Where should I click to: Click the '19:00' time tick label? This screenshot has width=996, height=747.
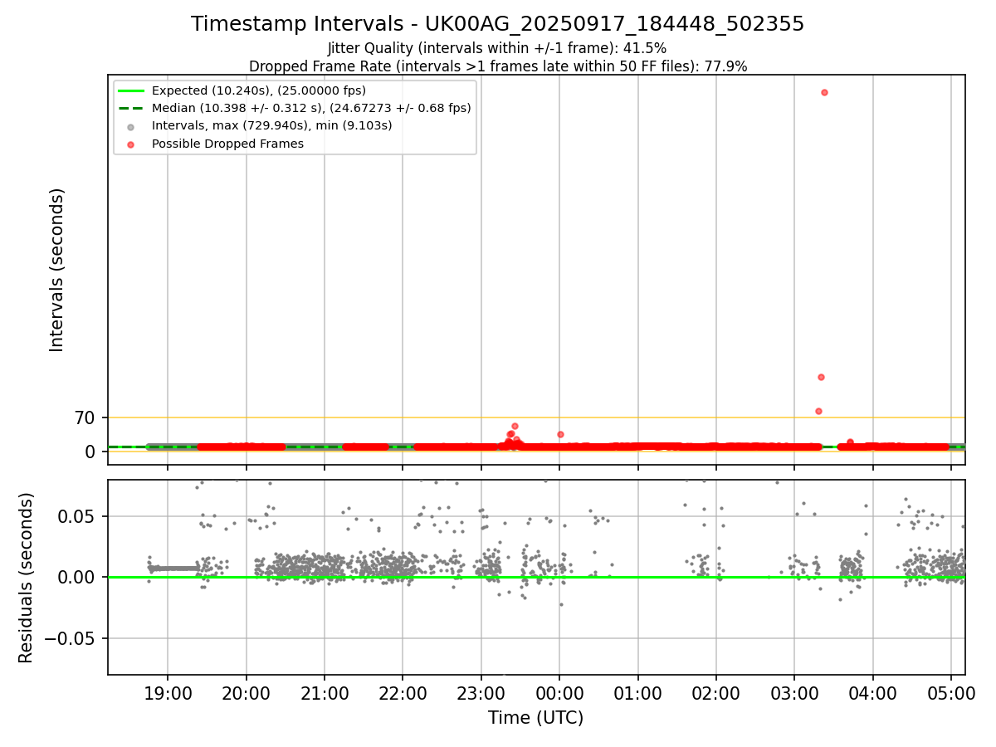point(168,693)
